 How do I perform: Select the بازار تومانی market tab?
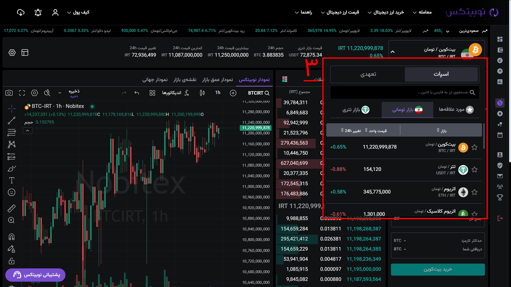407,110
